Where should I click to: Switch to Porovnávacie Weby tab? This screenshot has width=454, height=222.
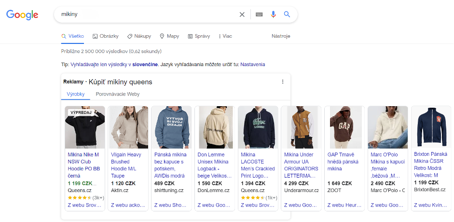[118, 94]
